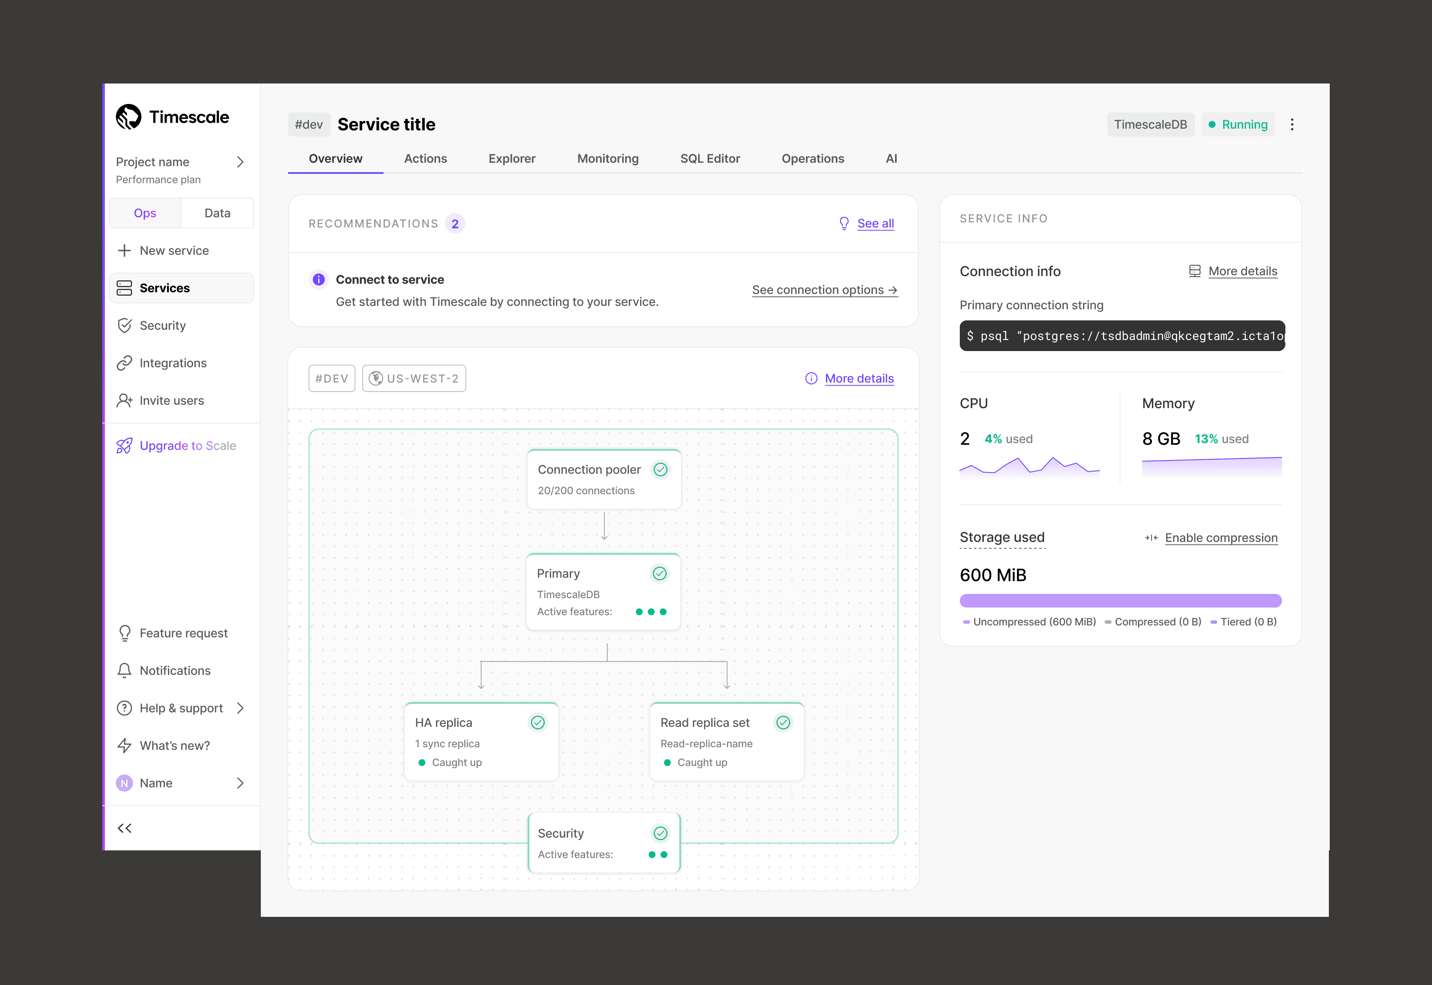Switch sidebar mode to Data
Viewport: 1432px width, 985px height.
217,213
